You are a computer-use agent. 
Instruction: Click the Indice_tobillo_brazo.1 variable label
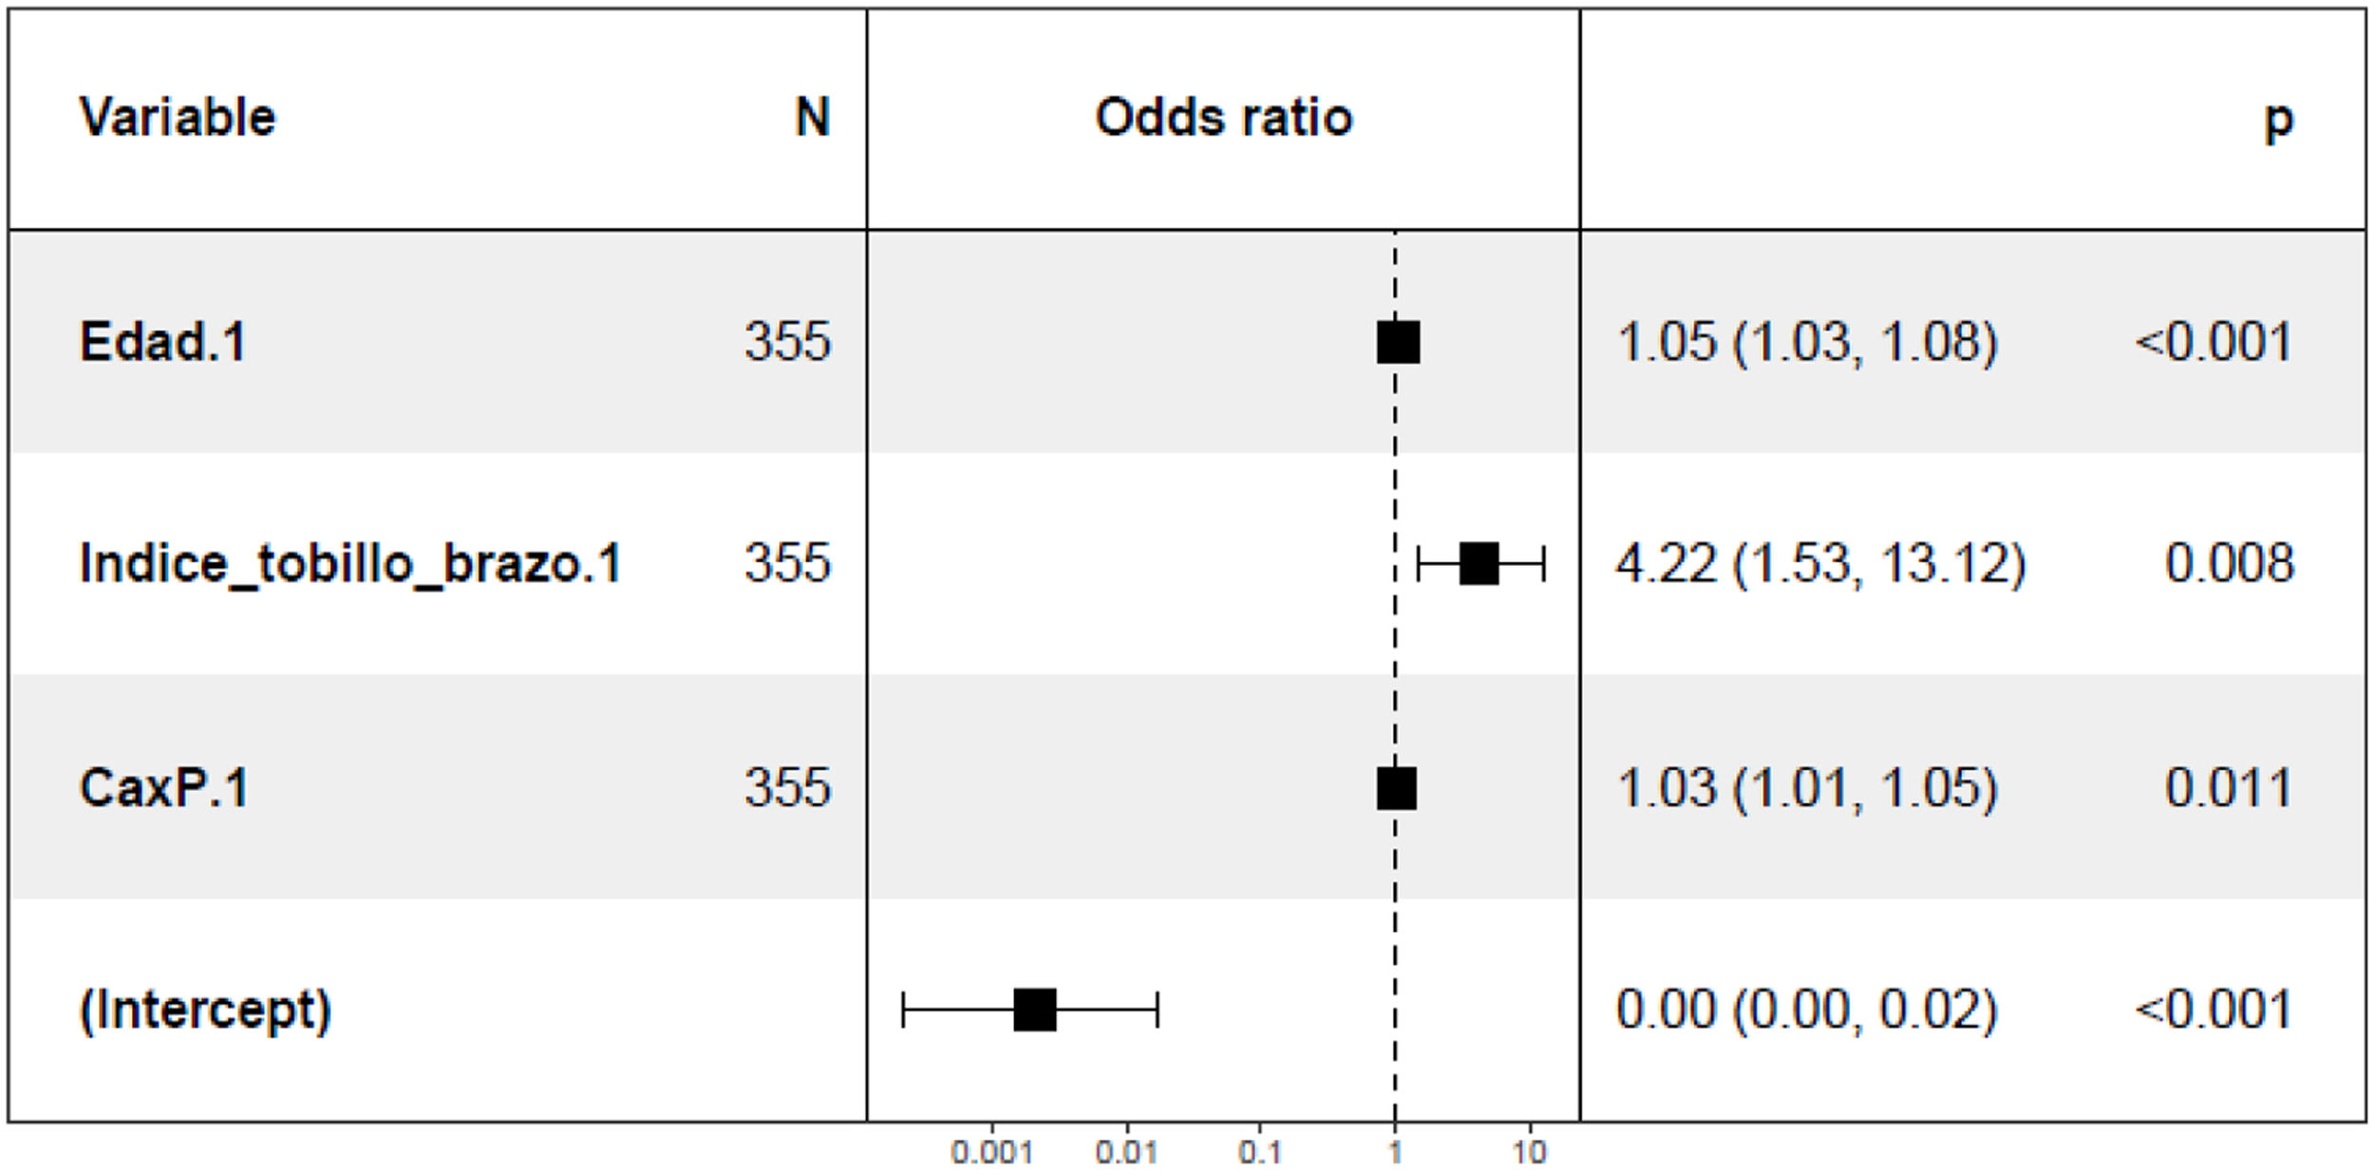[350, 564]
